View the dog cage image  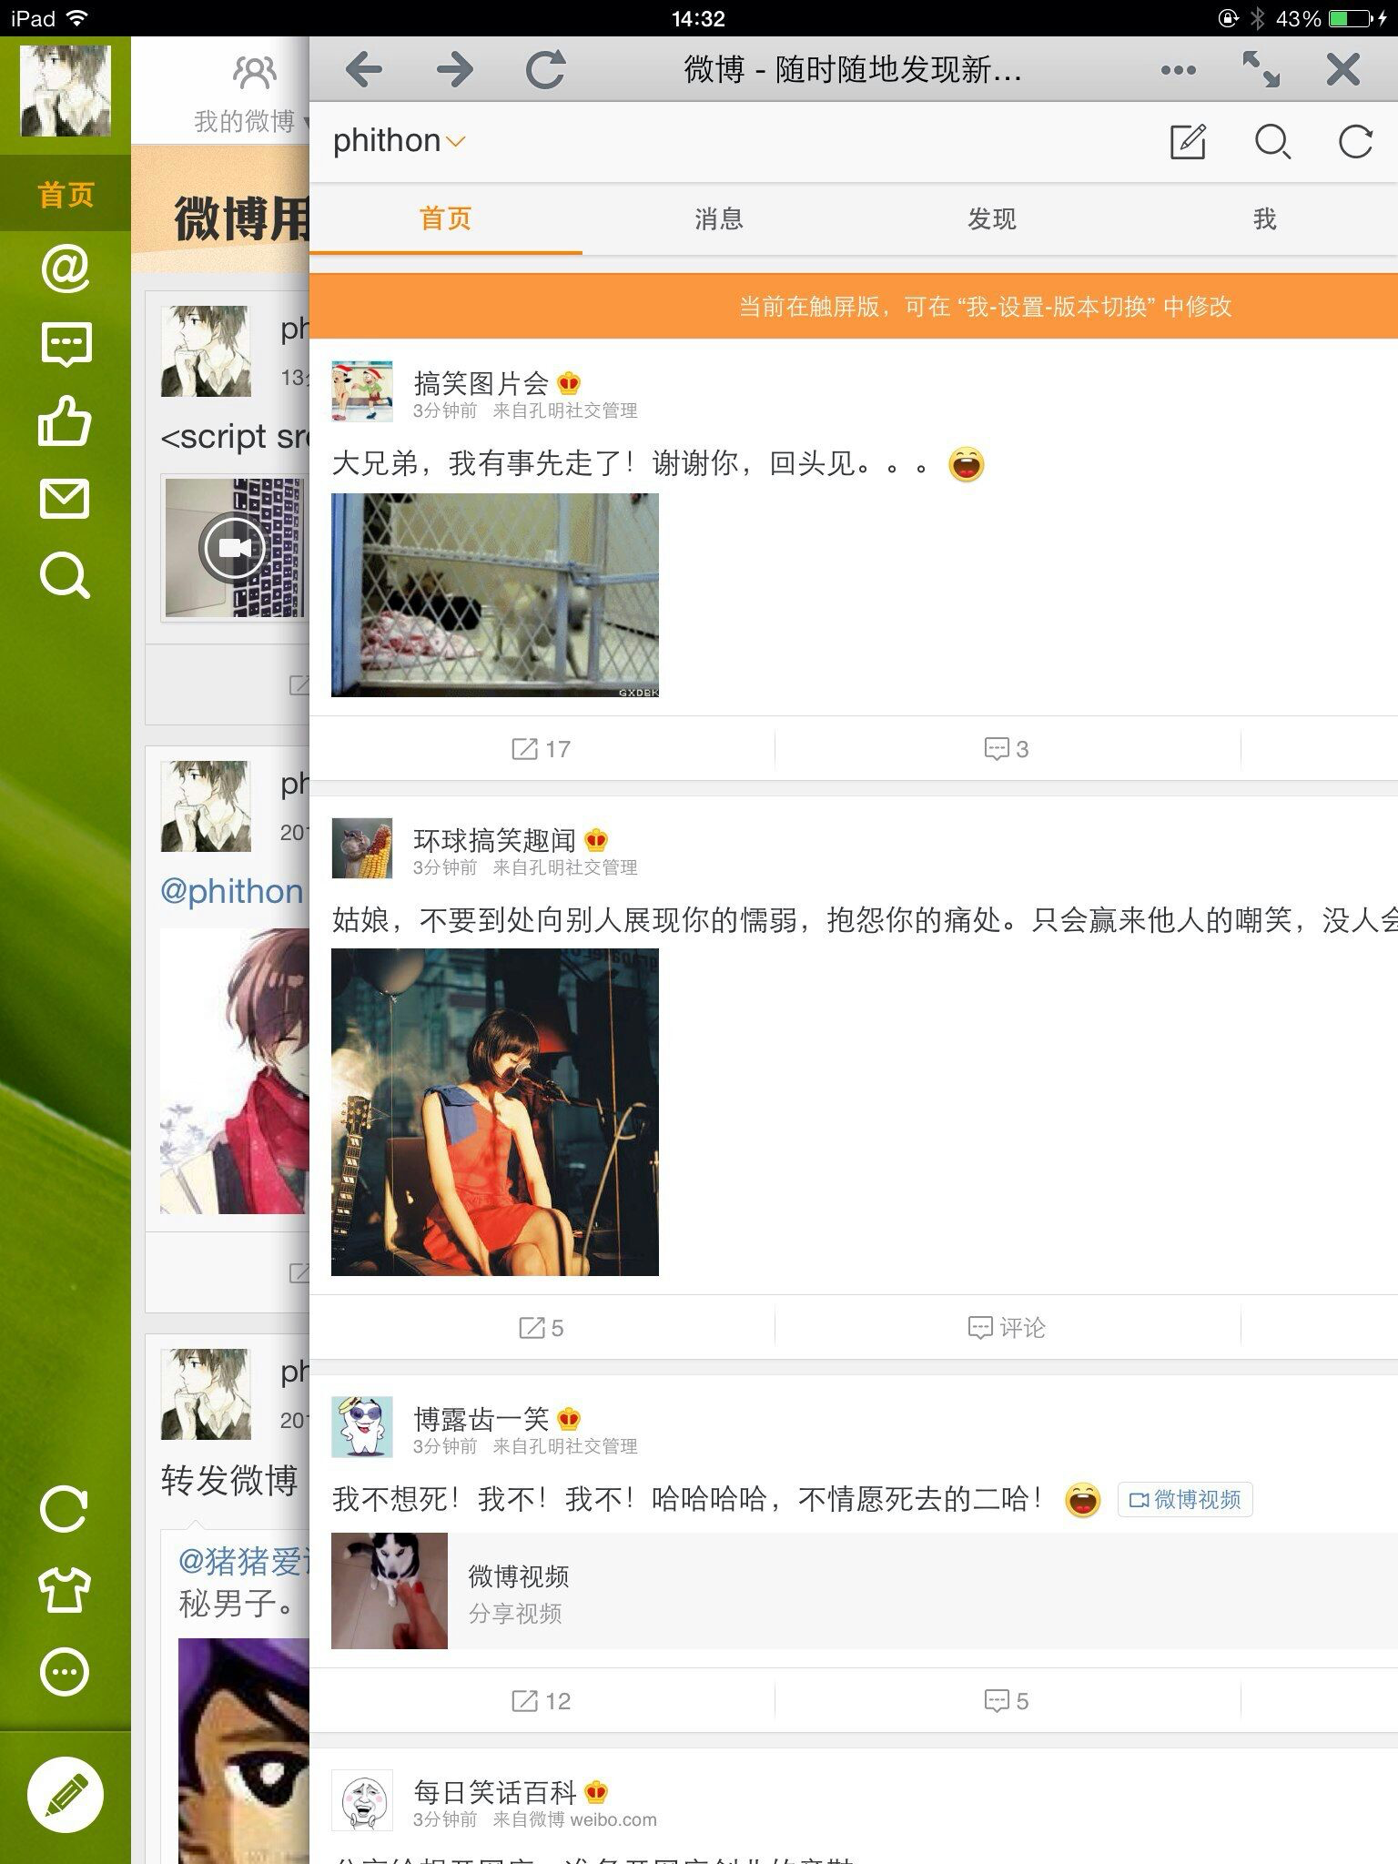[495, 595]
